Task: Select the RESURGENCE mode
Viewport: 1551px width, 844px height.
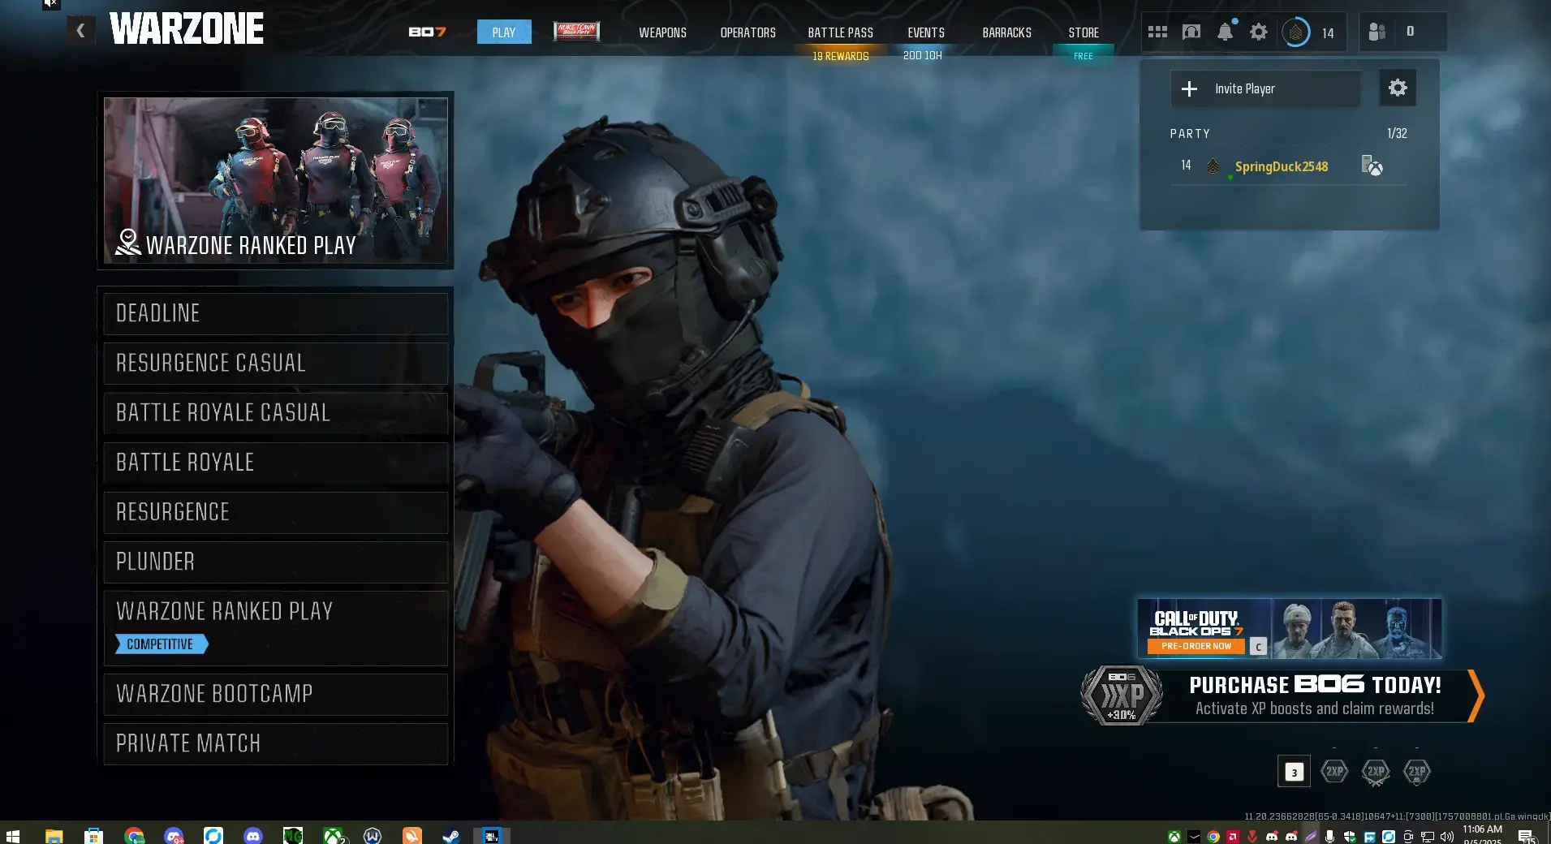Action: [x=276, y=512]
